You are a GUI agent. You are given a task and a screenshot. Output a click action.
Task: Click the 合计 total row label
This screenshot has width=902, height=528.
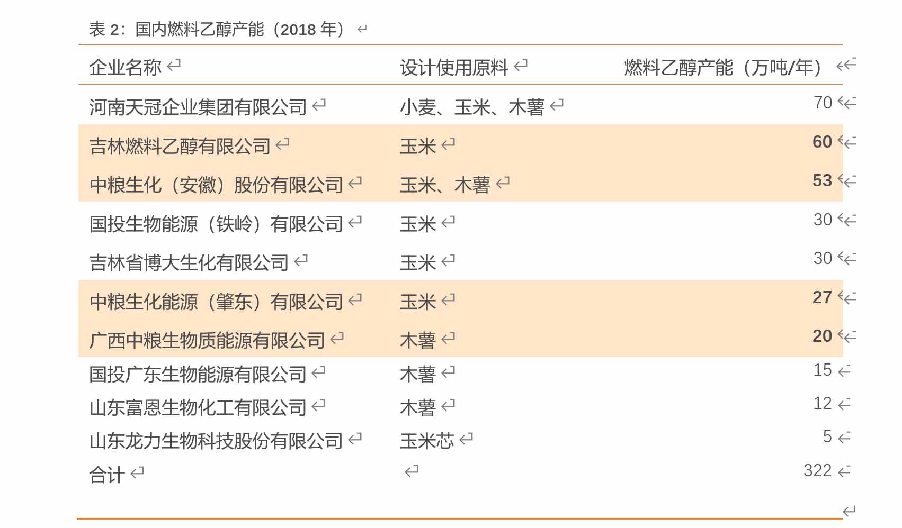click(x=107, y=475)
